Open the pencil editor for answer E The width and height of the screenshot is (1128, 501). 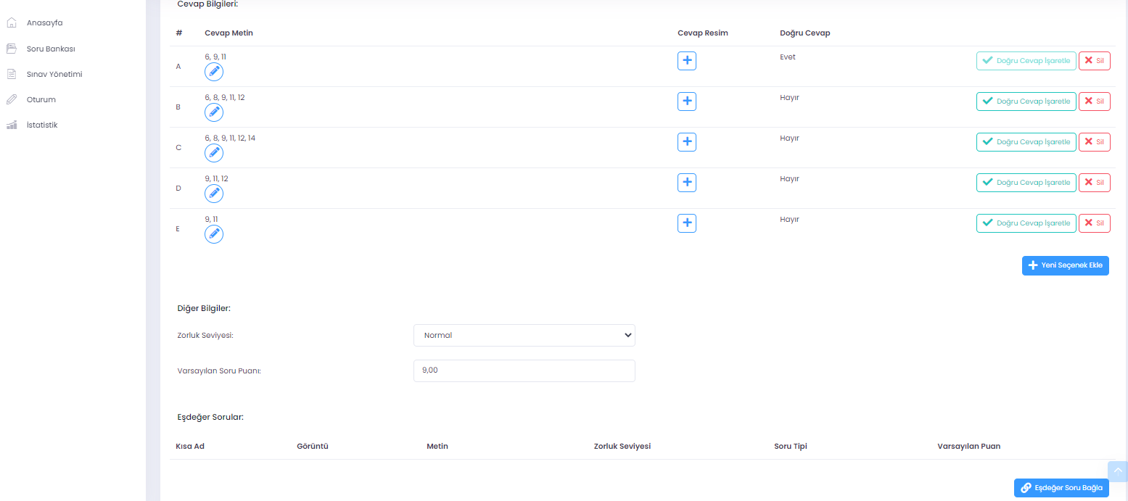214,234
